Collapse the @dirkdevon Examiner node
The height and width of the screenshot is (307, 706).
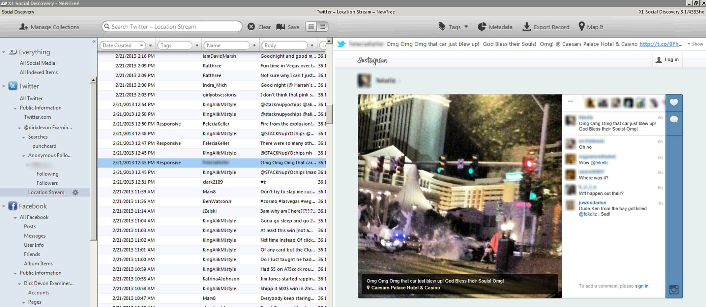[x=20, y=128]
